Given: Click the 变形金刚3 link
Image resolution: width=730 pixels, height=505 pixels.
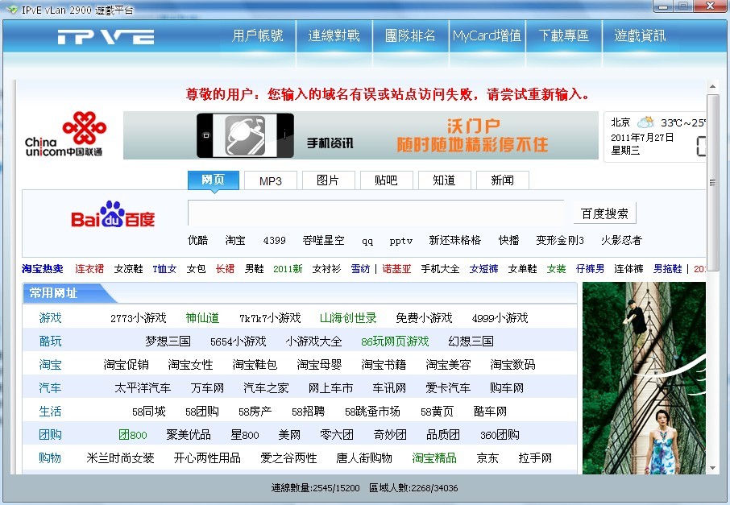Looking at the screenshot, I should (560, 240).
